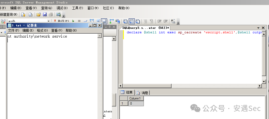Click the design query in editor icon
This screenshot has width=269, height=119.
98,21
